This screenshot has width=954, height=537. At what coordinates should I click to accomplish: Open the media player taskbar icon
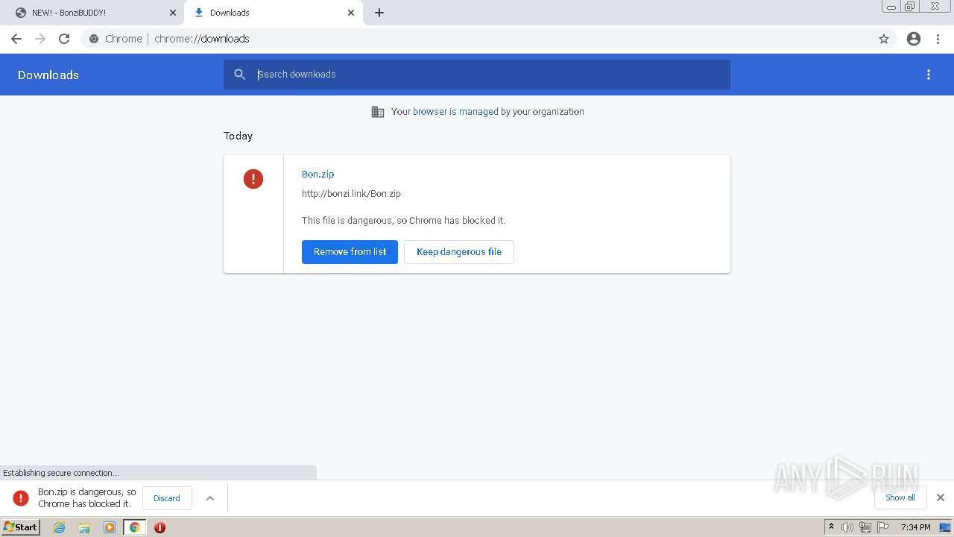[110, 527]
